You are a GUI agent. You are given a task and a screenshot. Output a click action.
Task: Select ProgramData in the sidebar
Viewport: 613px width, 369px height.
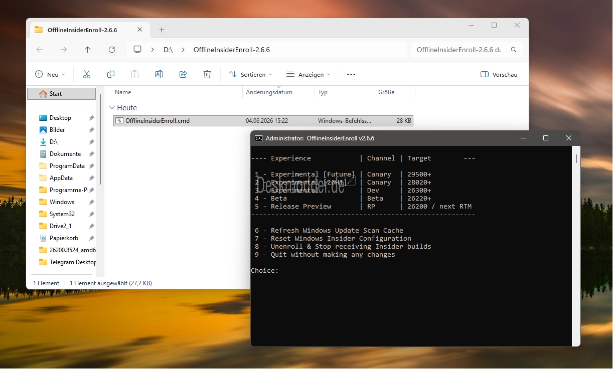pos(67,166)
